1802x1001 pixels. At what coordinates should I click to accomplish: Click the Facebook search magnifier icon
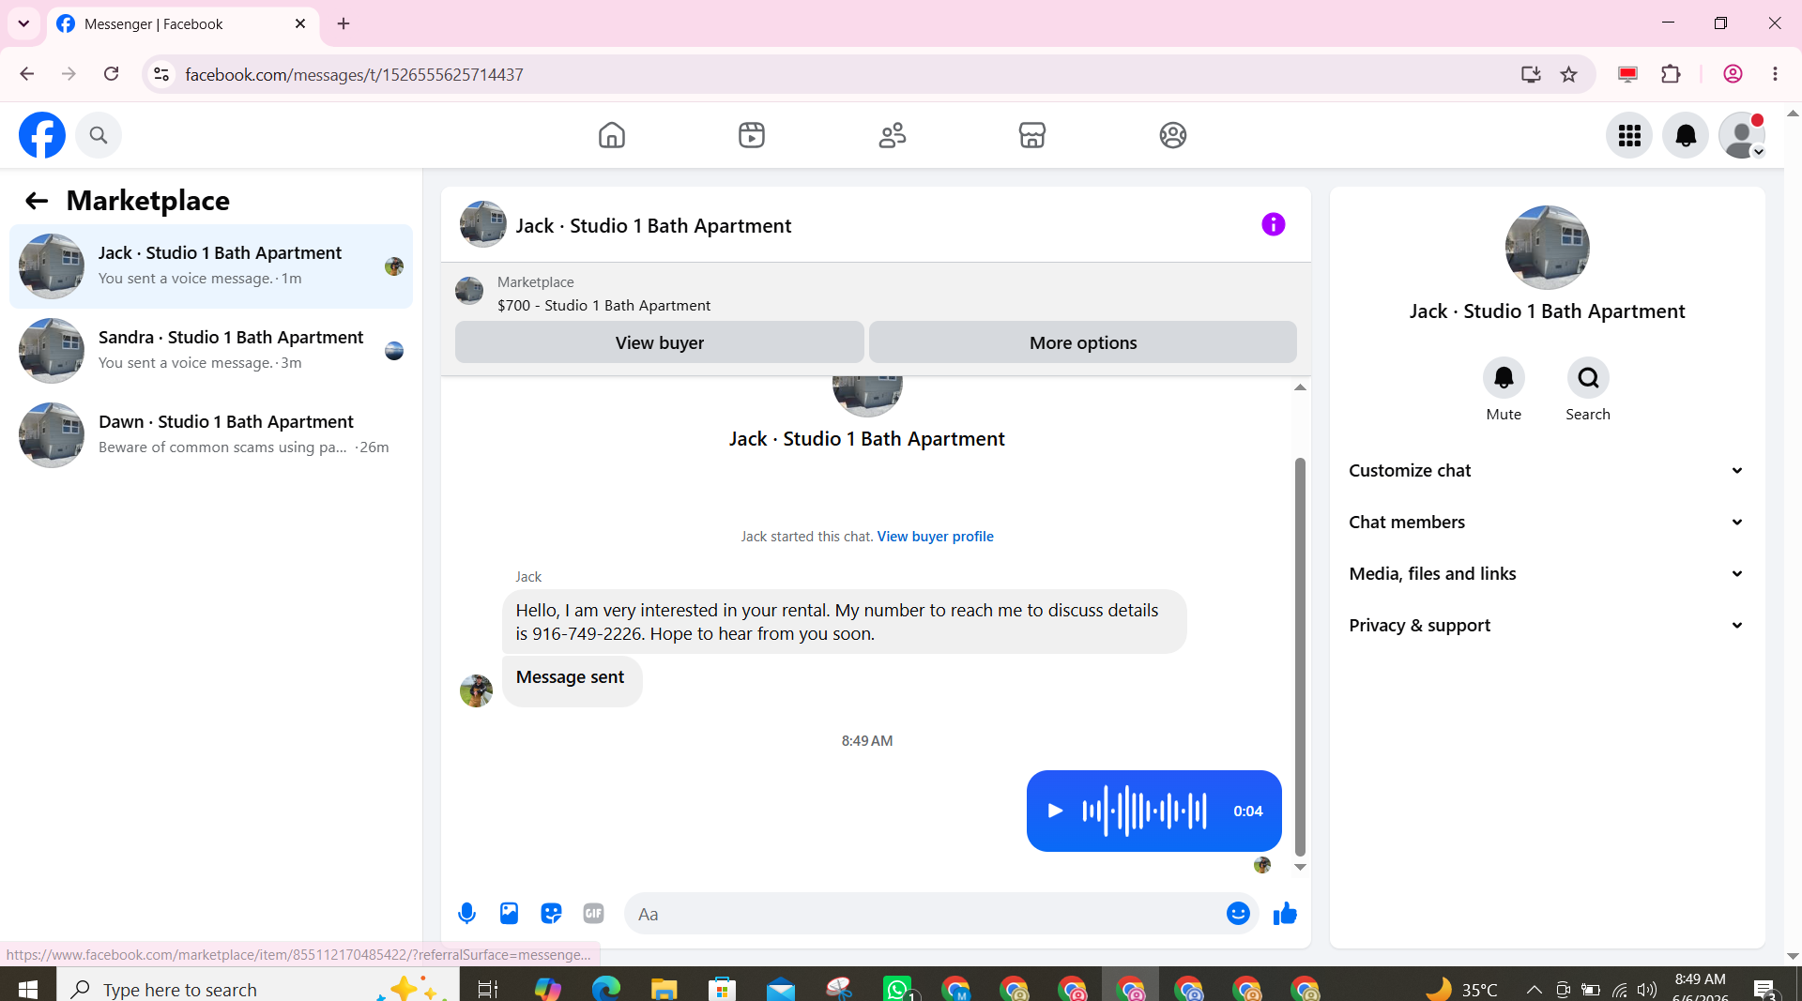(99, 135)
